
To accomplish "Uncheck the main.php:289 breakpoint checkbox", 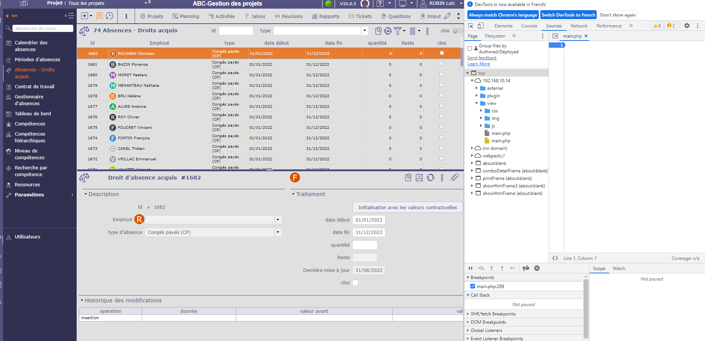I will coord(473,286).
